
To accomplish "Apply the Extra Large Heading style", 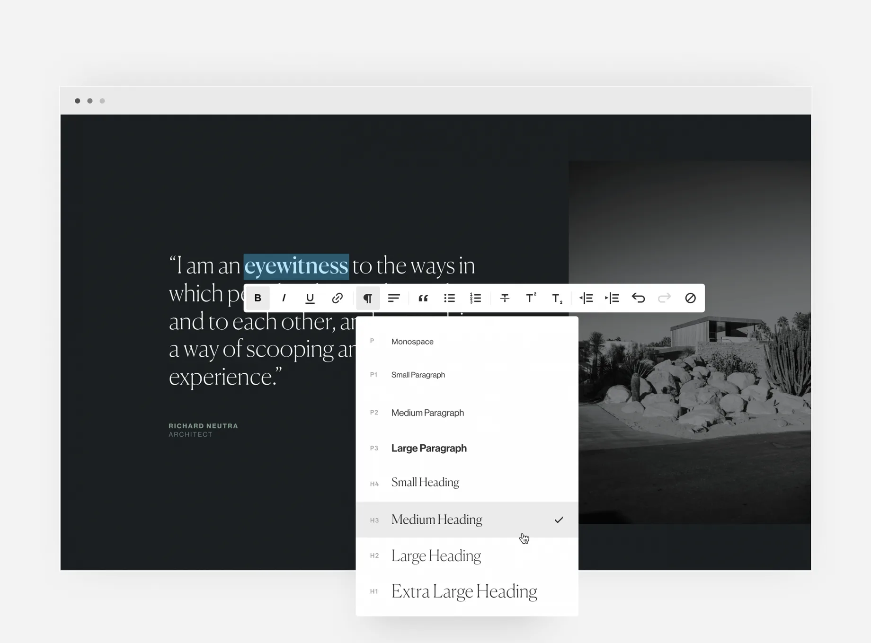I will click(x=467, y=591).
